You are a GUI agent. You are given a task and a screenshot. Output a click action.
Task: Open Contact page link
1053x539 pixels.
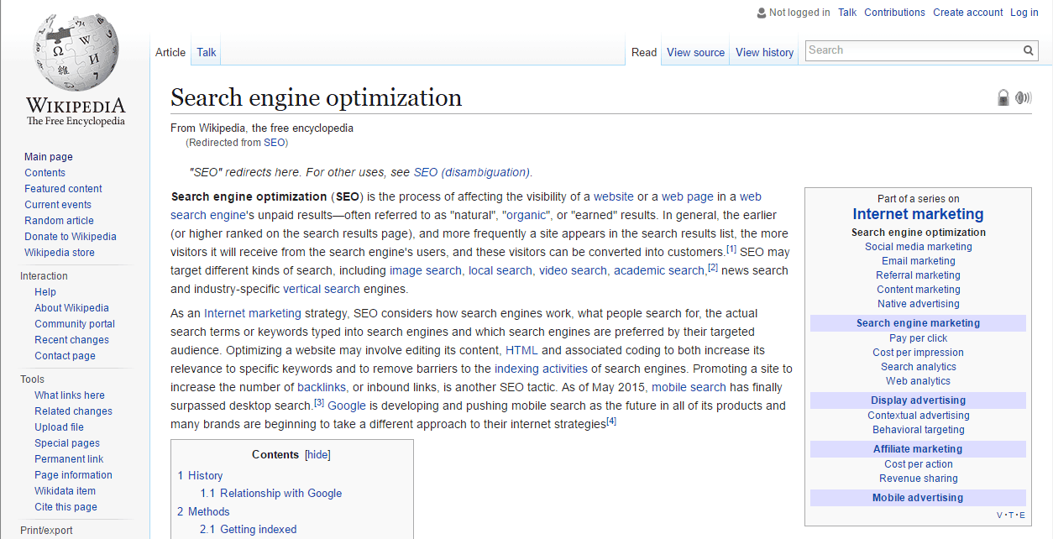click(x=65, y=356)
